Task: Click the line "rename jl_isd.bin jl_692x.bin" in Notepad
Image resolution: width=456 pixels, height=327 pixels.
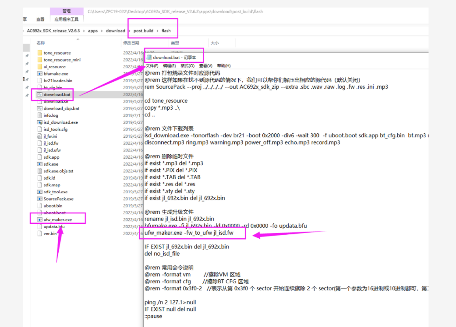Action: tap(179, 219)
